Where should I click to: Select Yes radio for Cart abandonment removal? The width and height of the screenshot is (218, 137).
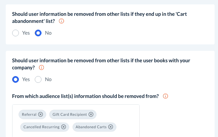tap(16, 33)
